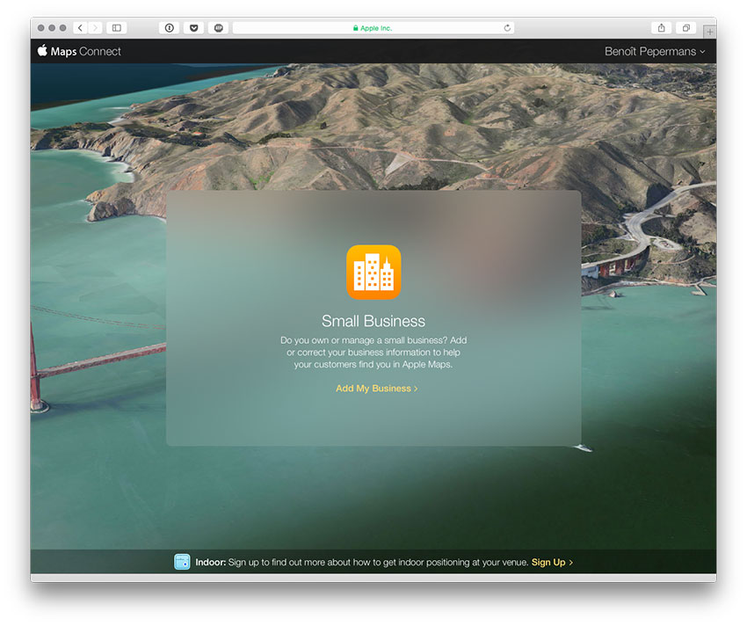747x626 pixels.
Task: Click the text "Do you own or manage a small business?"
Action: coord(364,340)
